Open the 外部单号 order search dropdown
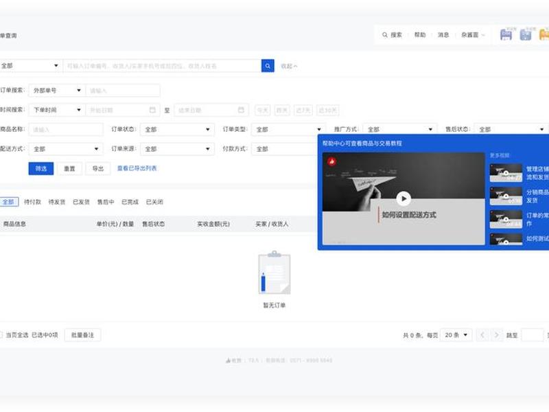The width and height of the screenshot is (549, 412). pos(57,91)
